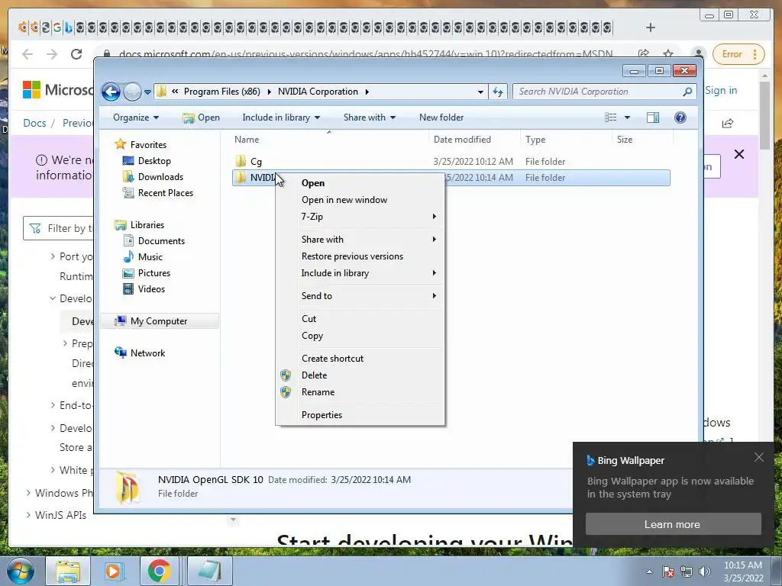Select My Computer in the navigation pane
782x586 pixels.
(x=159, y=321)
